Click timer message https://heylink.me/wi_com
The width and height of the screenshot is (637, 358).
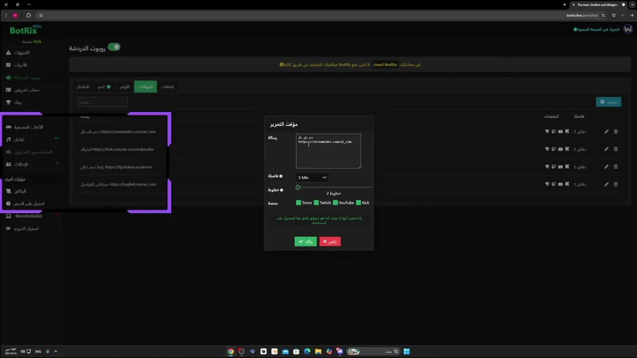118,184
